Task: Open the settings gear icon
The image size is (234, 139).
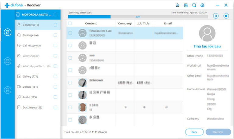Action: tap(202, 5)
